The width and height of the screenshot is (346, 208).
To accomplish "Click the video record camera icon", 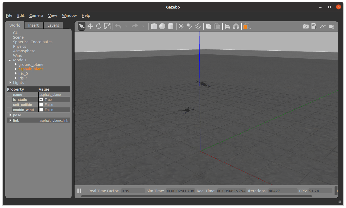I will (x=331, y=26).
